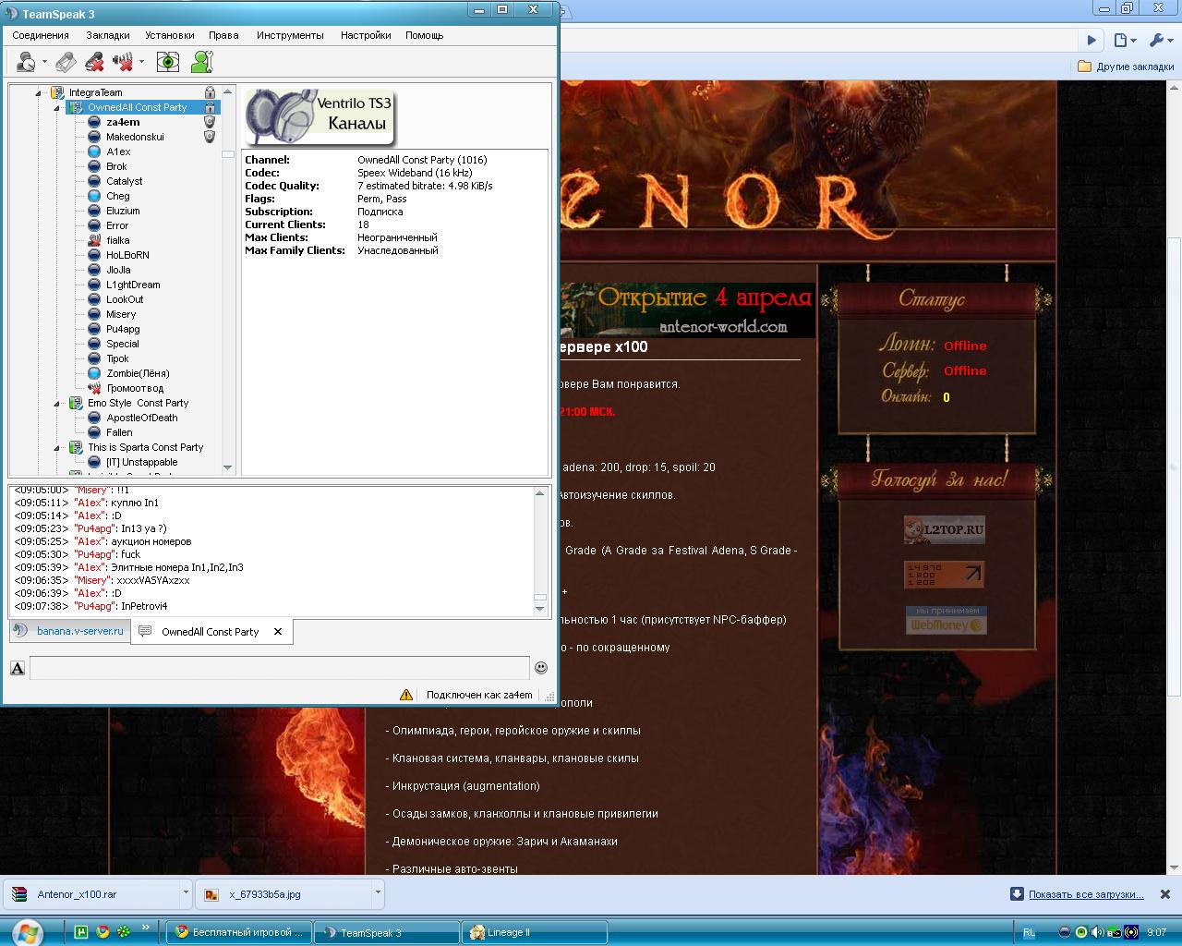1182x946 pixels.
Task: Collapse OwnedAll Const Party channel
Action: (x=56, y=107)
